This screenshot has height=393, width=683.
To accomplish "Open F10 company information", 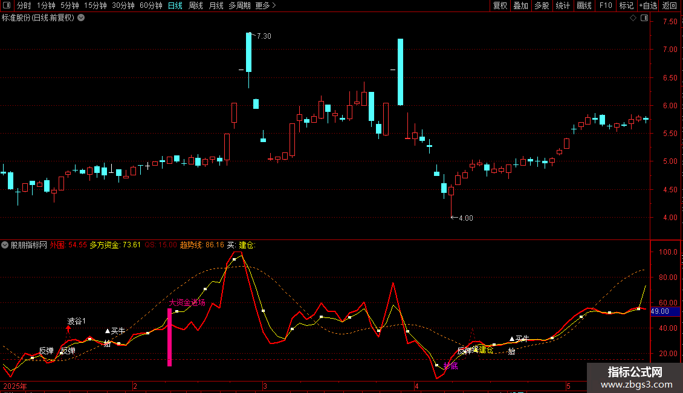I will click(606, 5).
